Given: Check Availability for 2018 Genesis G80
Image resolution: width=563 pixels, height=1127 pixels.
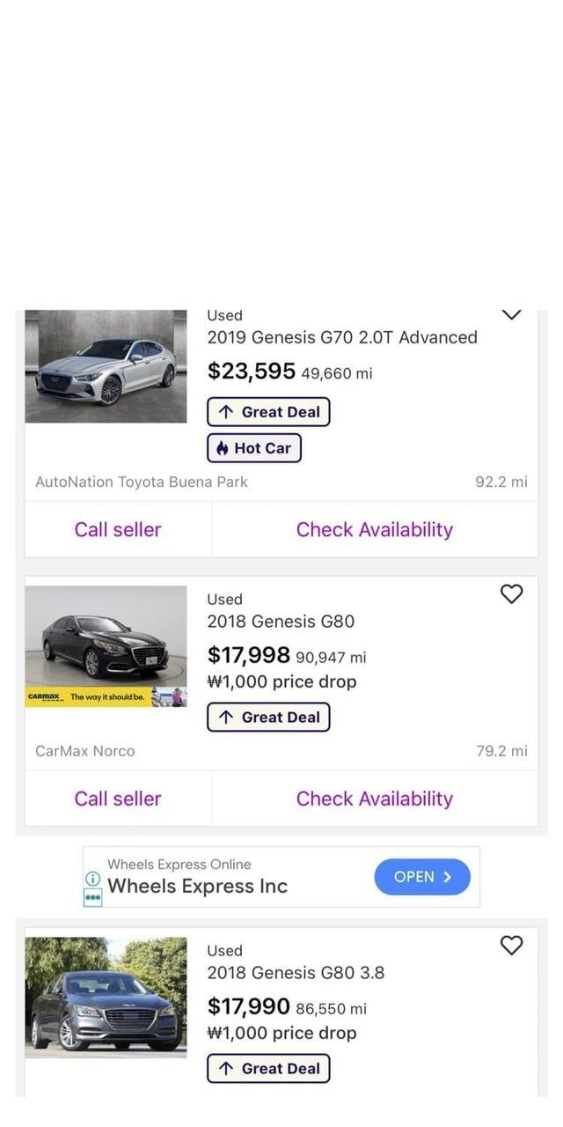Looking at the screenshot, I should tap(374, 799).
